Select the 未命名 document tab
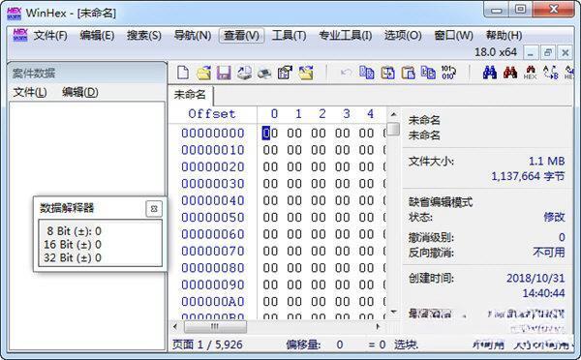The width and height of the screenshot is (581, 360). click(190, 95)
